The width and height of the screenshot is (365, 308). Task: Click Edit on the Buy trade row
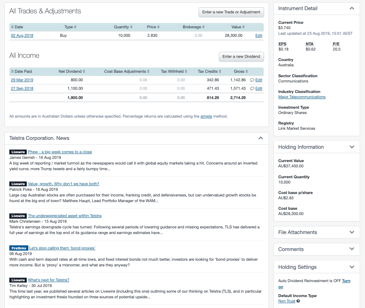[x=258, y=35]
